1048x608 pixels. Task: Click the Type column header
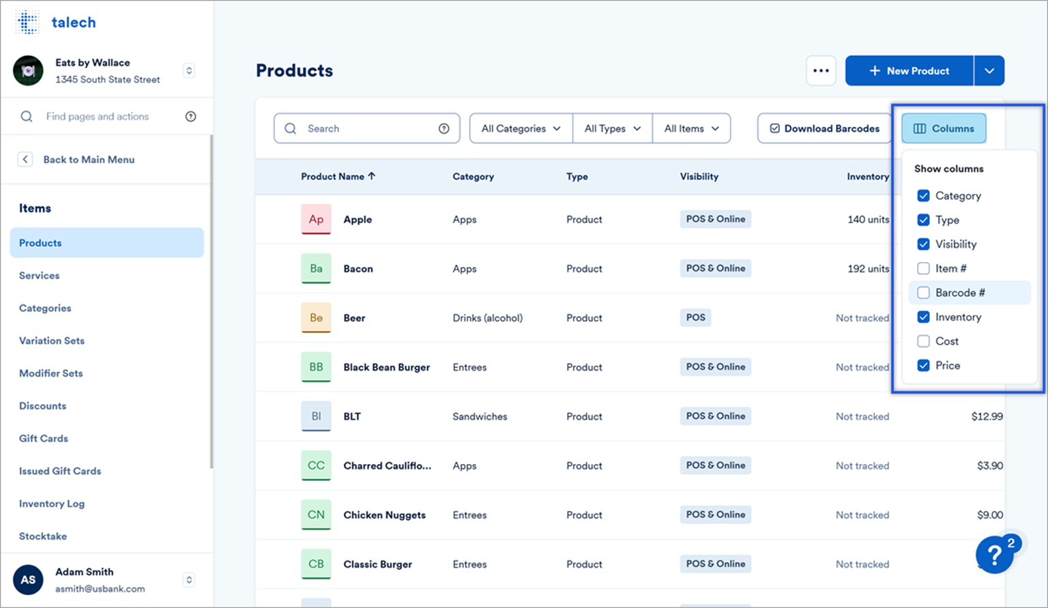tap(577, 177)
